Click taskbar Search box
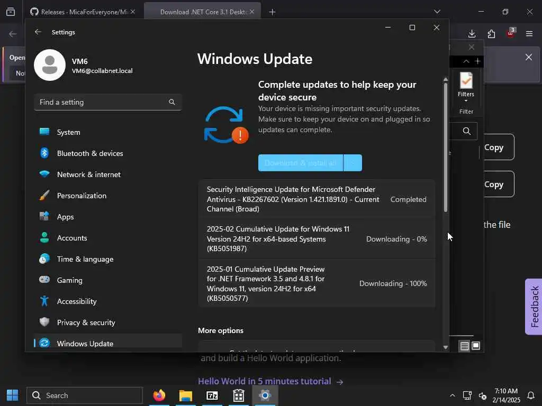The width and height of the screenshot is (542, 406). tap(85, 395)
